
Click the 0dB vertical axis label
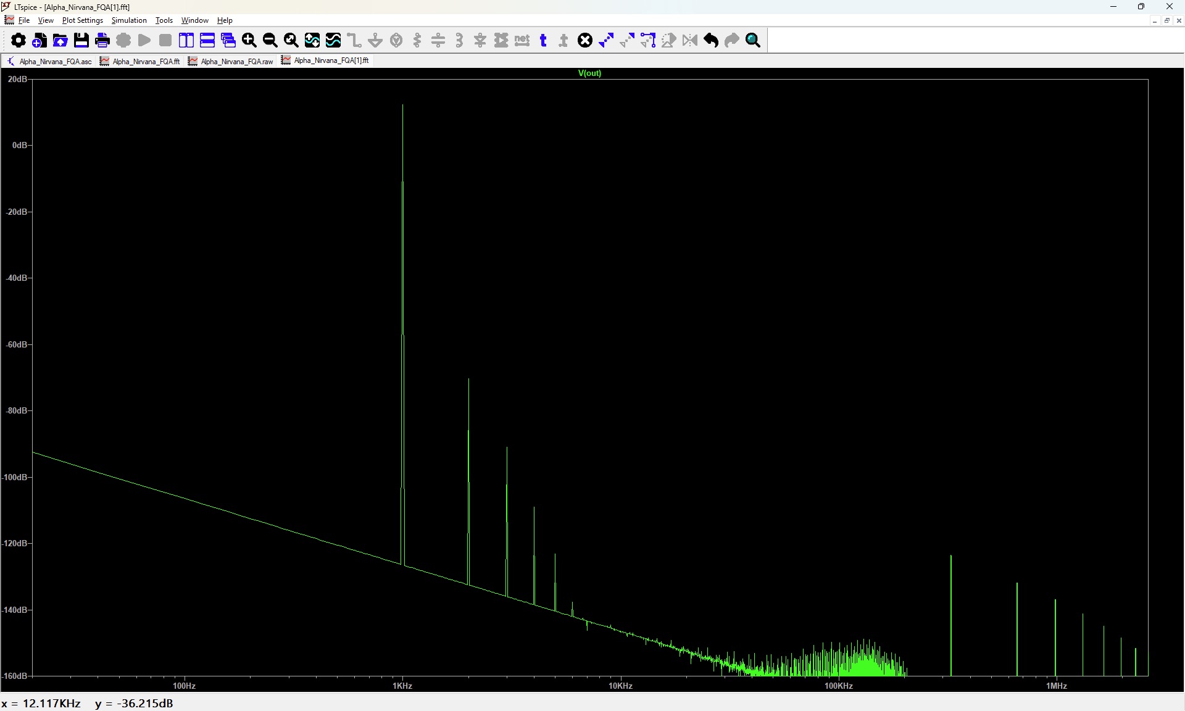click(x=20, y=145)
